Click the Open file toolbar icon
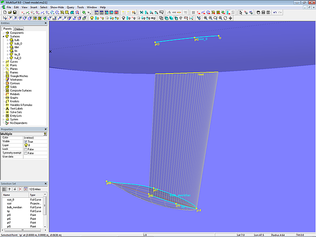 point(9,13)
